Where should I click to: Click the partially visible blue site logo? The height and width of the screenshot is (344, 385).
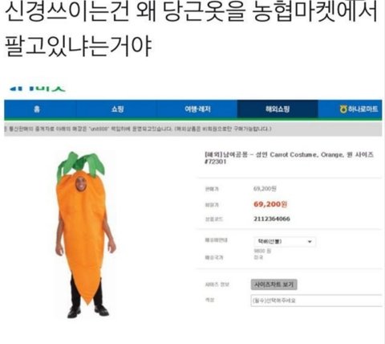38,88
